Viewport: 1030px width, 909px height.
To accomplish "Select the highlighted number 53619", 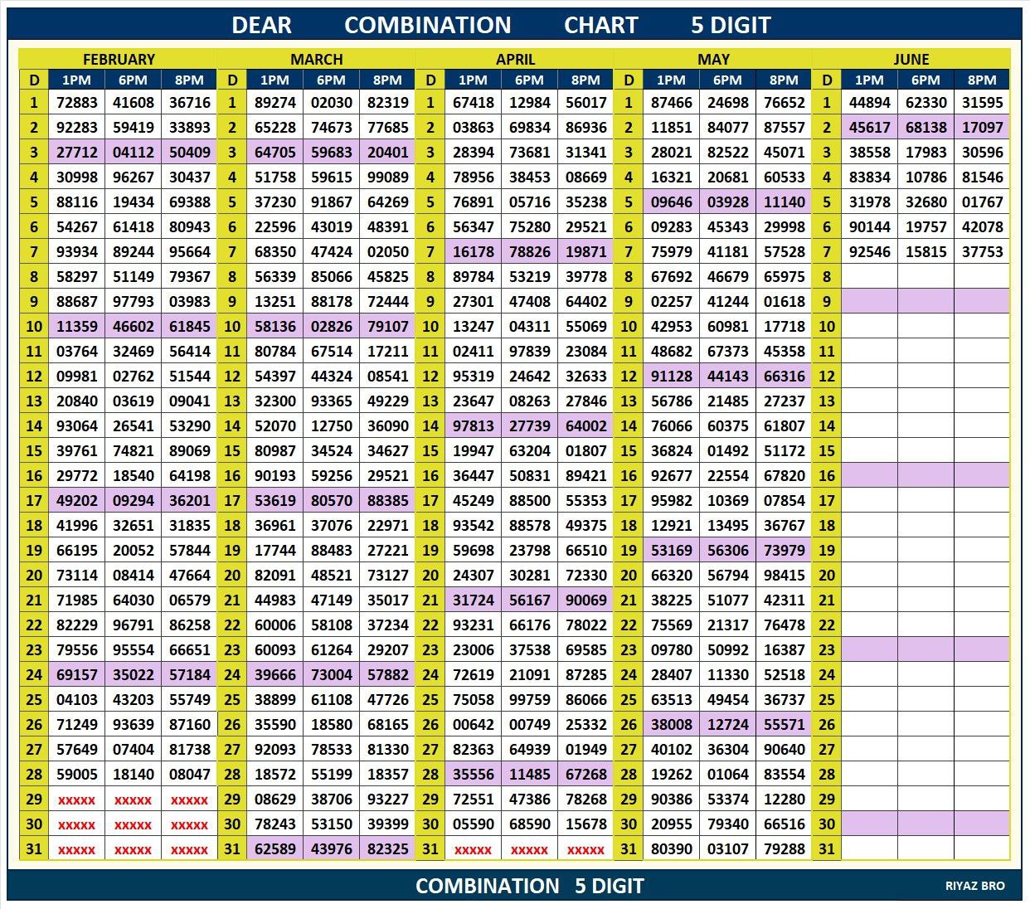I will 275,501.
